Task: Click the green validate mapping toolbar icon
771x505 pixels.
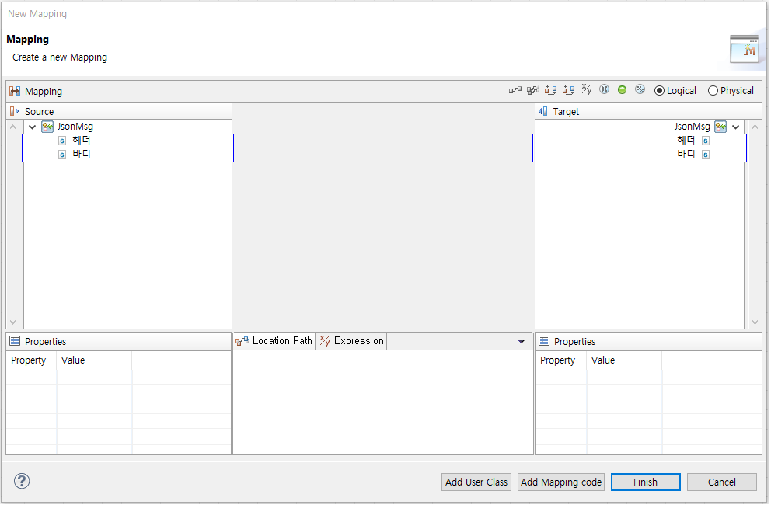Action: pos(622,89)
